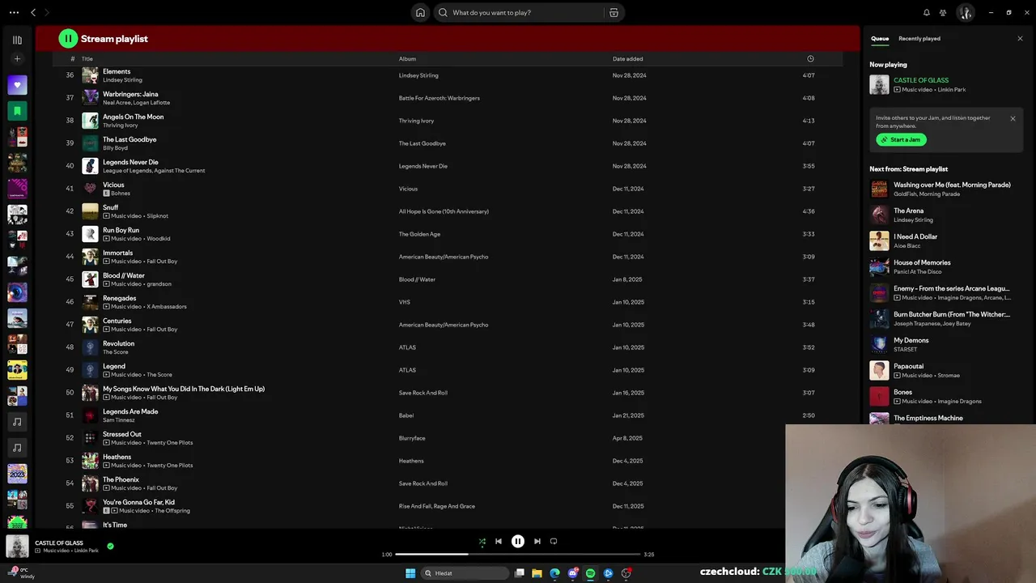Close the Queue panel

click(x=1020, y=38)
